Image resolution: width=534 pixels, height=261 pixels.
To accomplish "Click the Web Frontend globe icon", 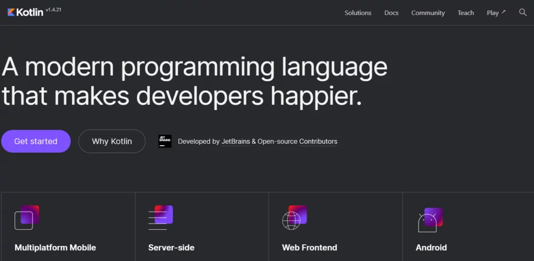I will (295, 217).
